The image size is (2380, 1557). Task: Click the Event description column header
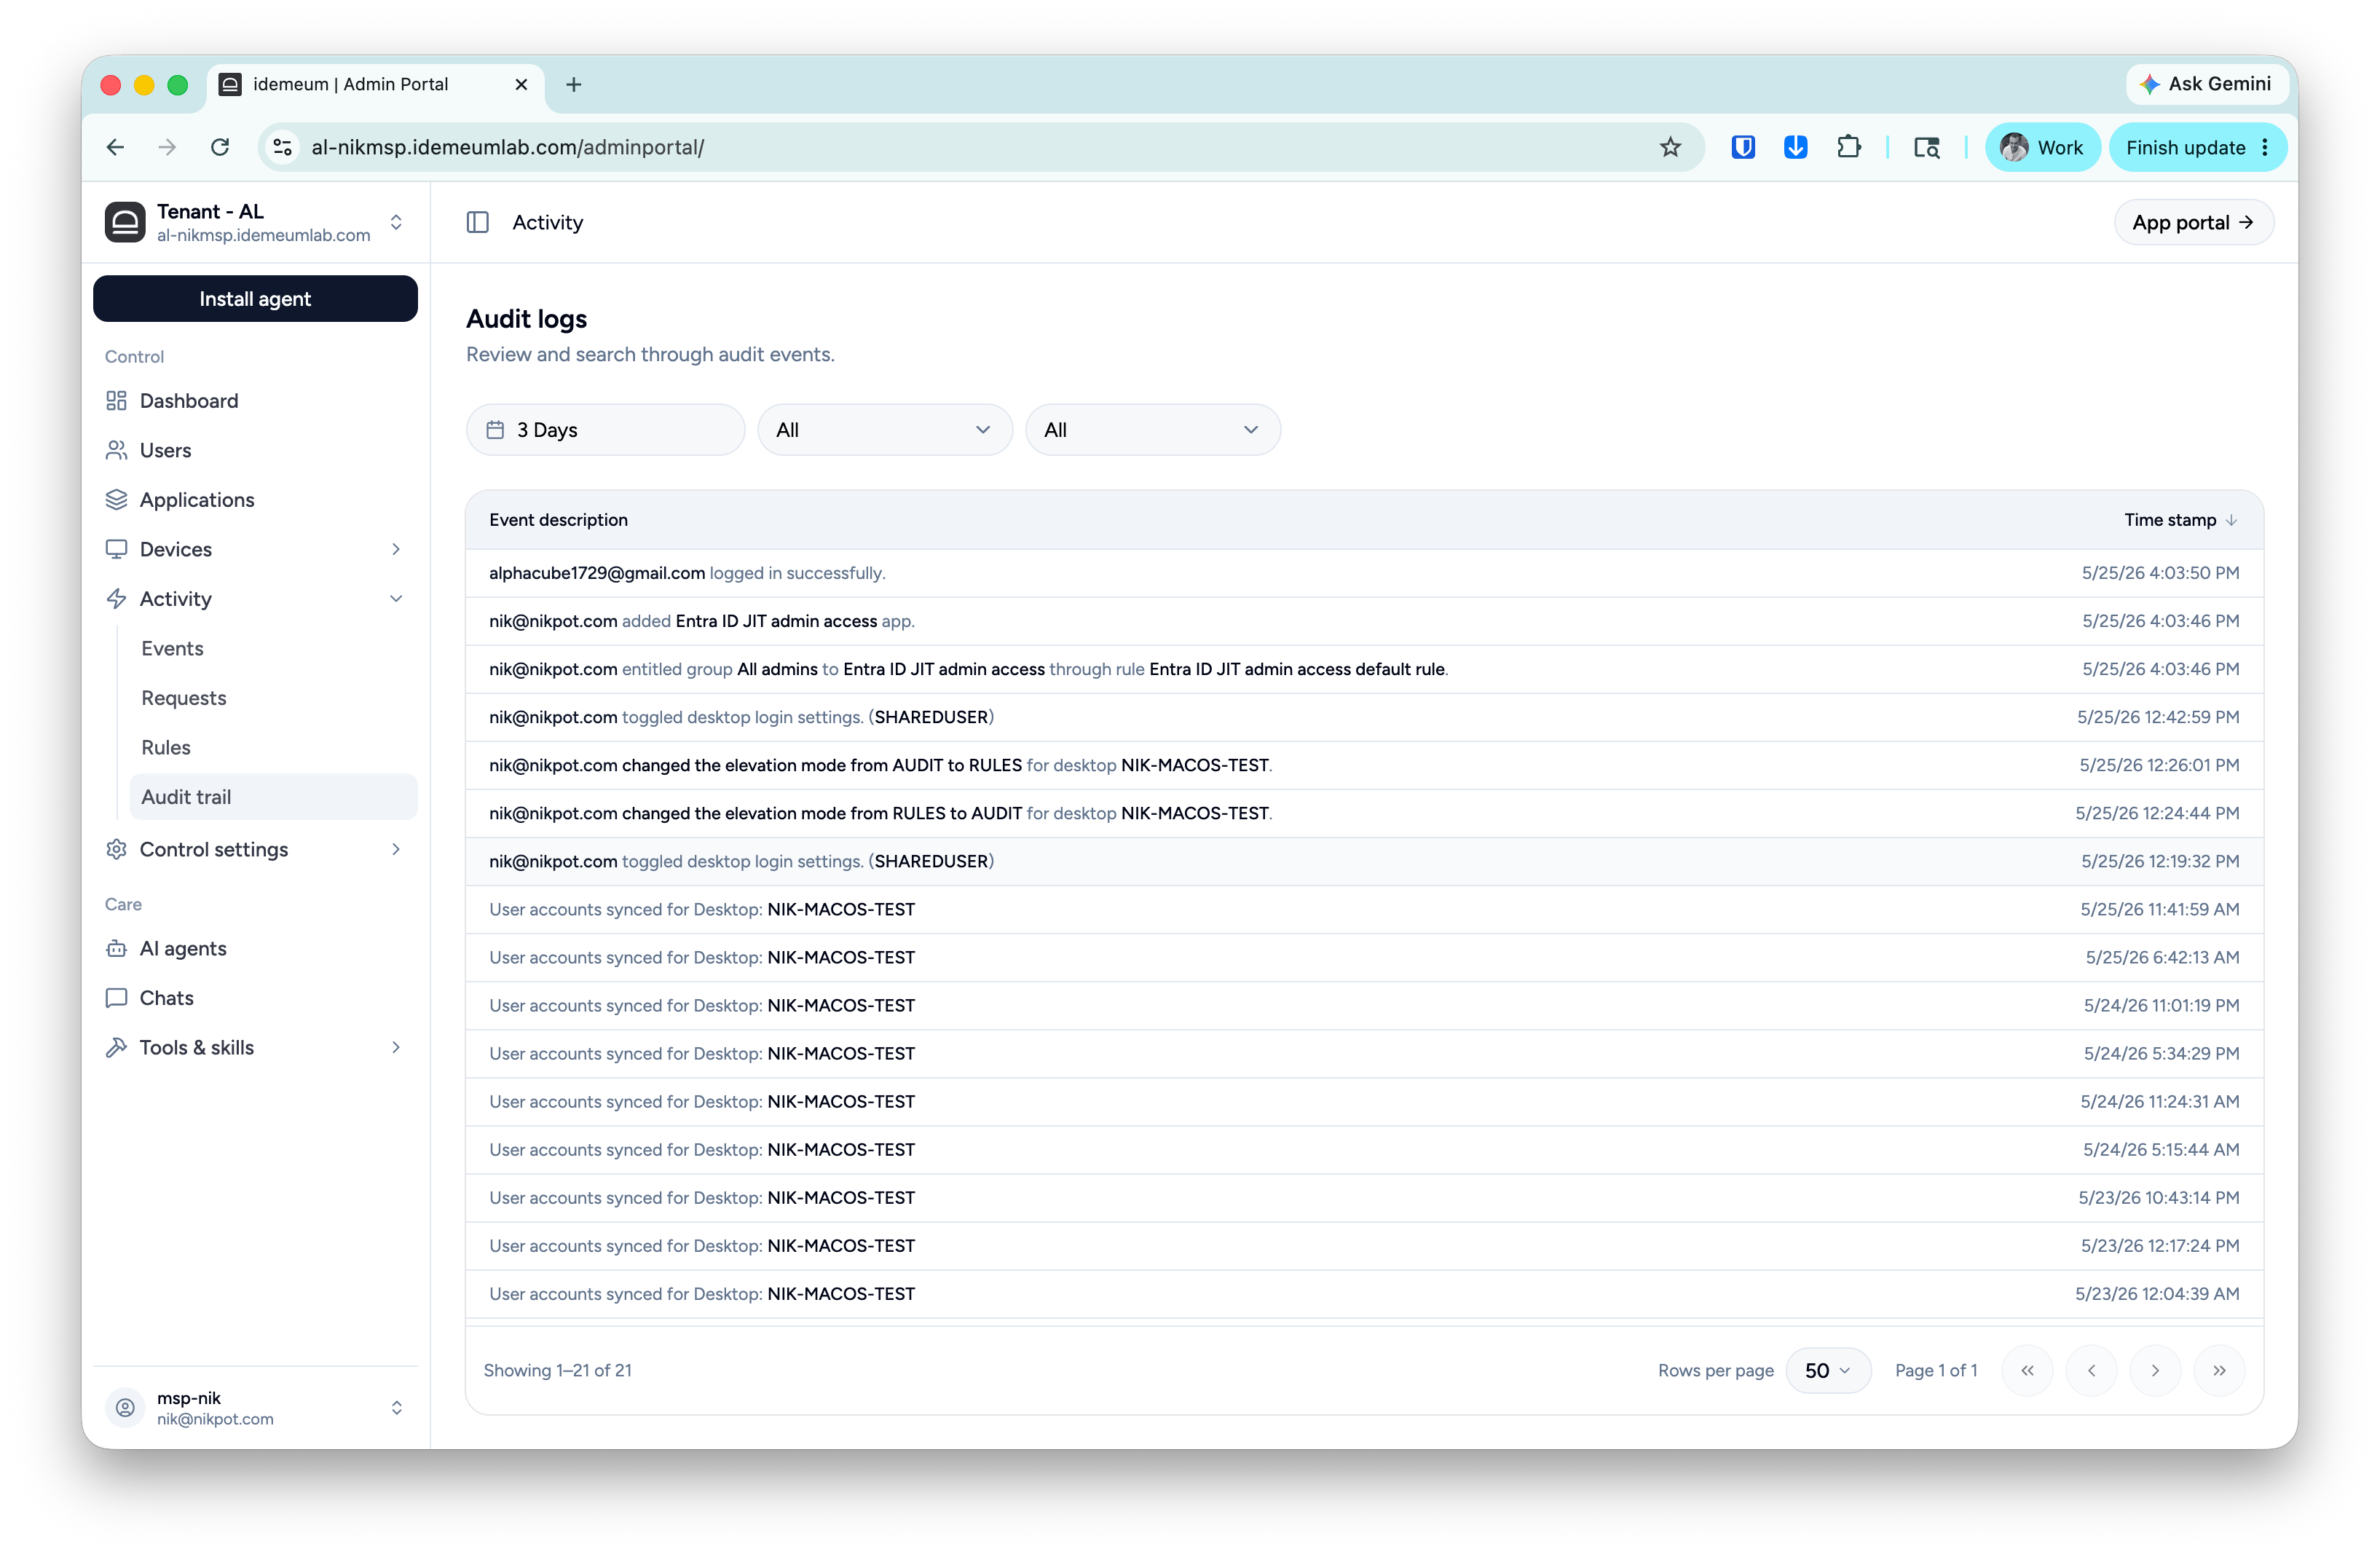tap(558, 520)
